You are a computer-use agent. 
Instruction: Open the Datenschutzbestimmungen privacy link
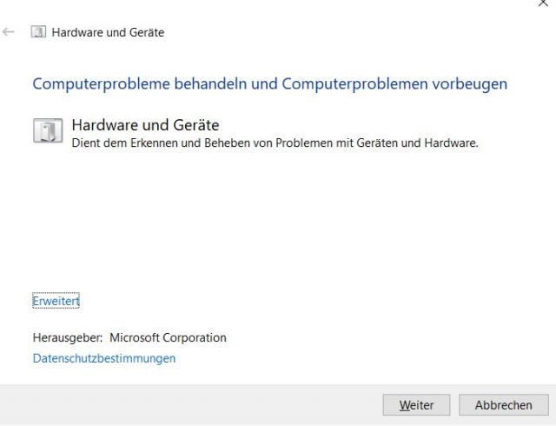click(104, 358)
